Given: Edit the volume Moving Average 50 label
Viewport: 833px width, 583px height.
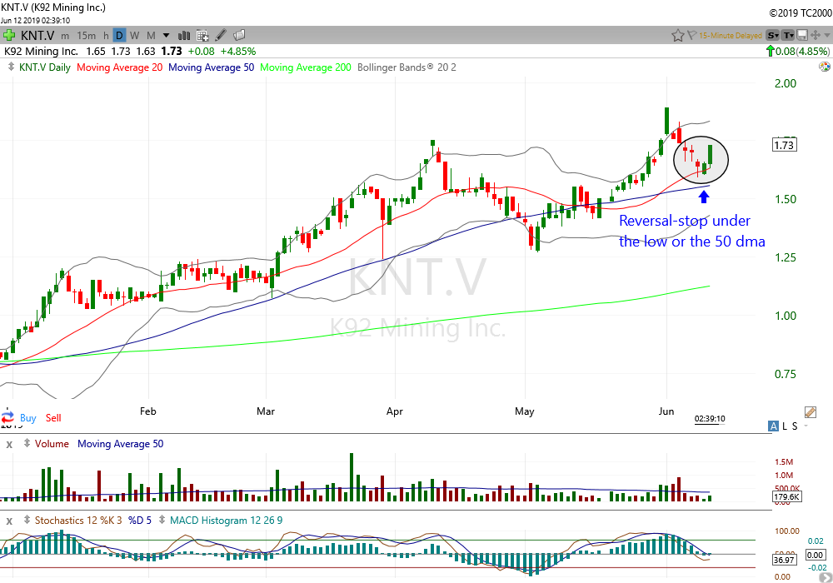Looking at the screenshot, I should coord(120,443).
